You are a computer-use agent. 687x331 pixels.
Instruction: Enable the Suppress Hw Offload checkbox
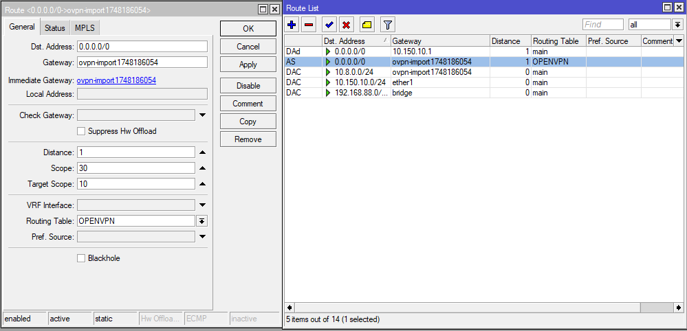[x=81, y=131]
